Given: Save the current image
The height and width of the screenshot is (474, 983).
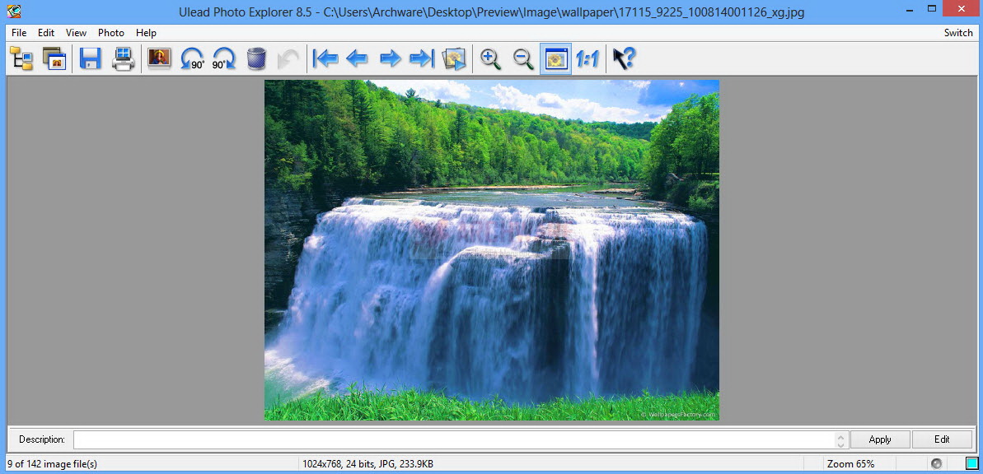Looking at the screenshot, I should click(x=91, y=58).
